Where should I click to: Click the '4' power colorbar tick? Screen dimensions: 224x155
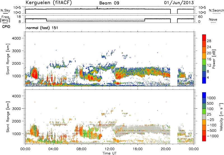(208, 77)
